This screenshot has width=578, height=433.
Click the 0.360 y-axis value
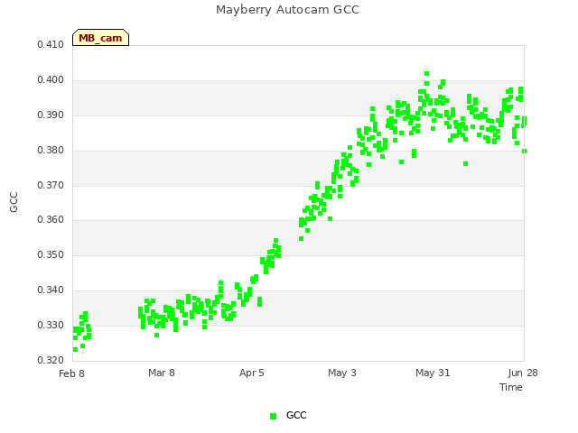coord(51,220)
